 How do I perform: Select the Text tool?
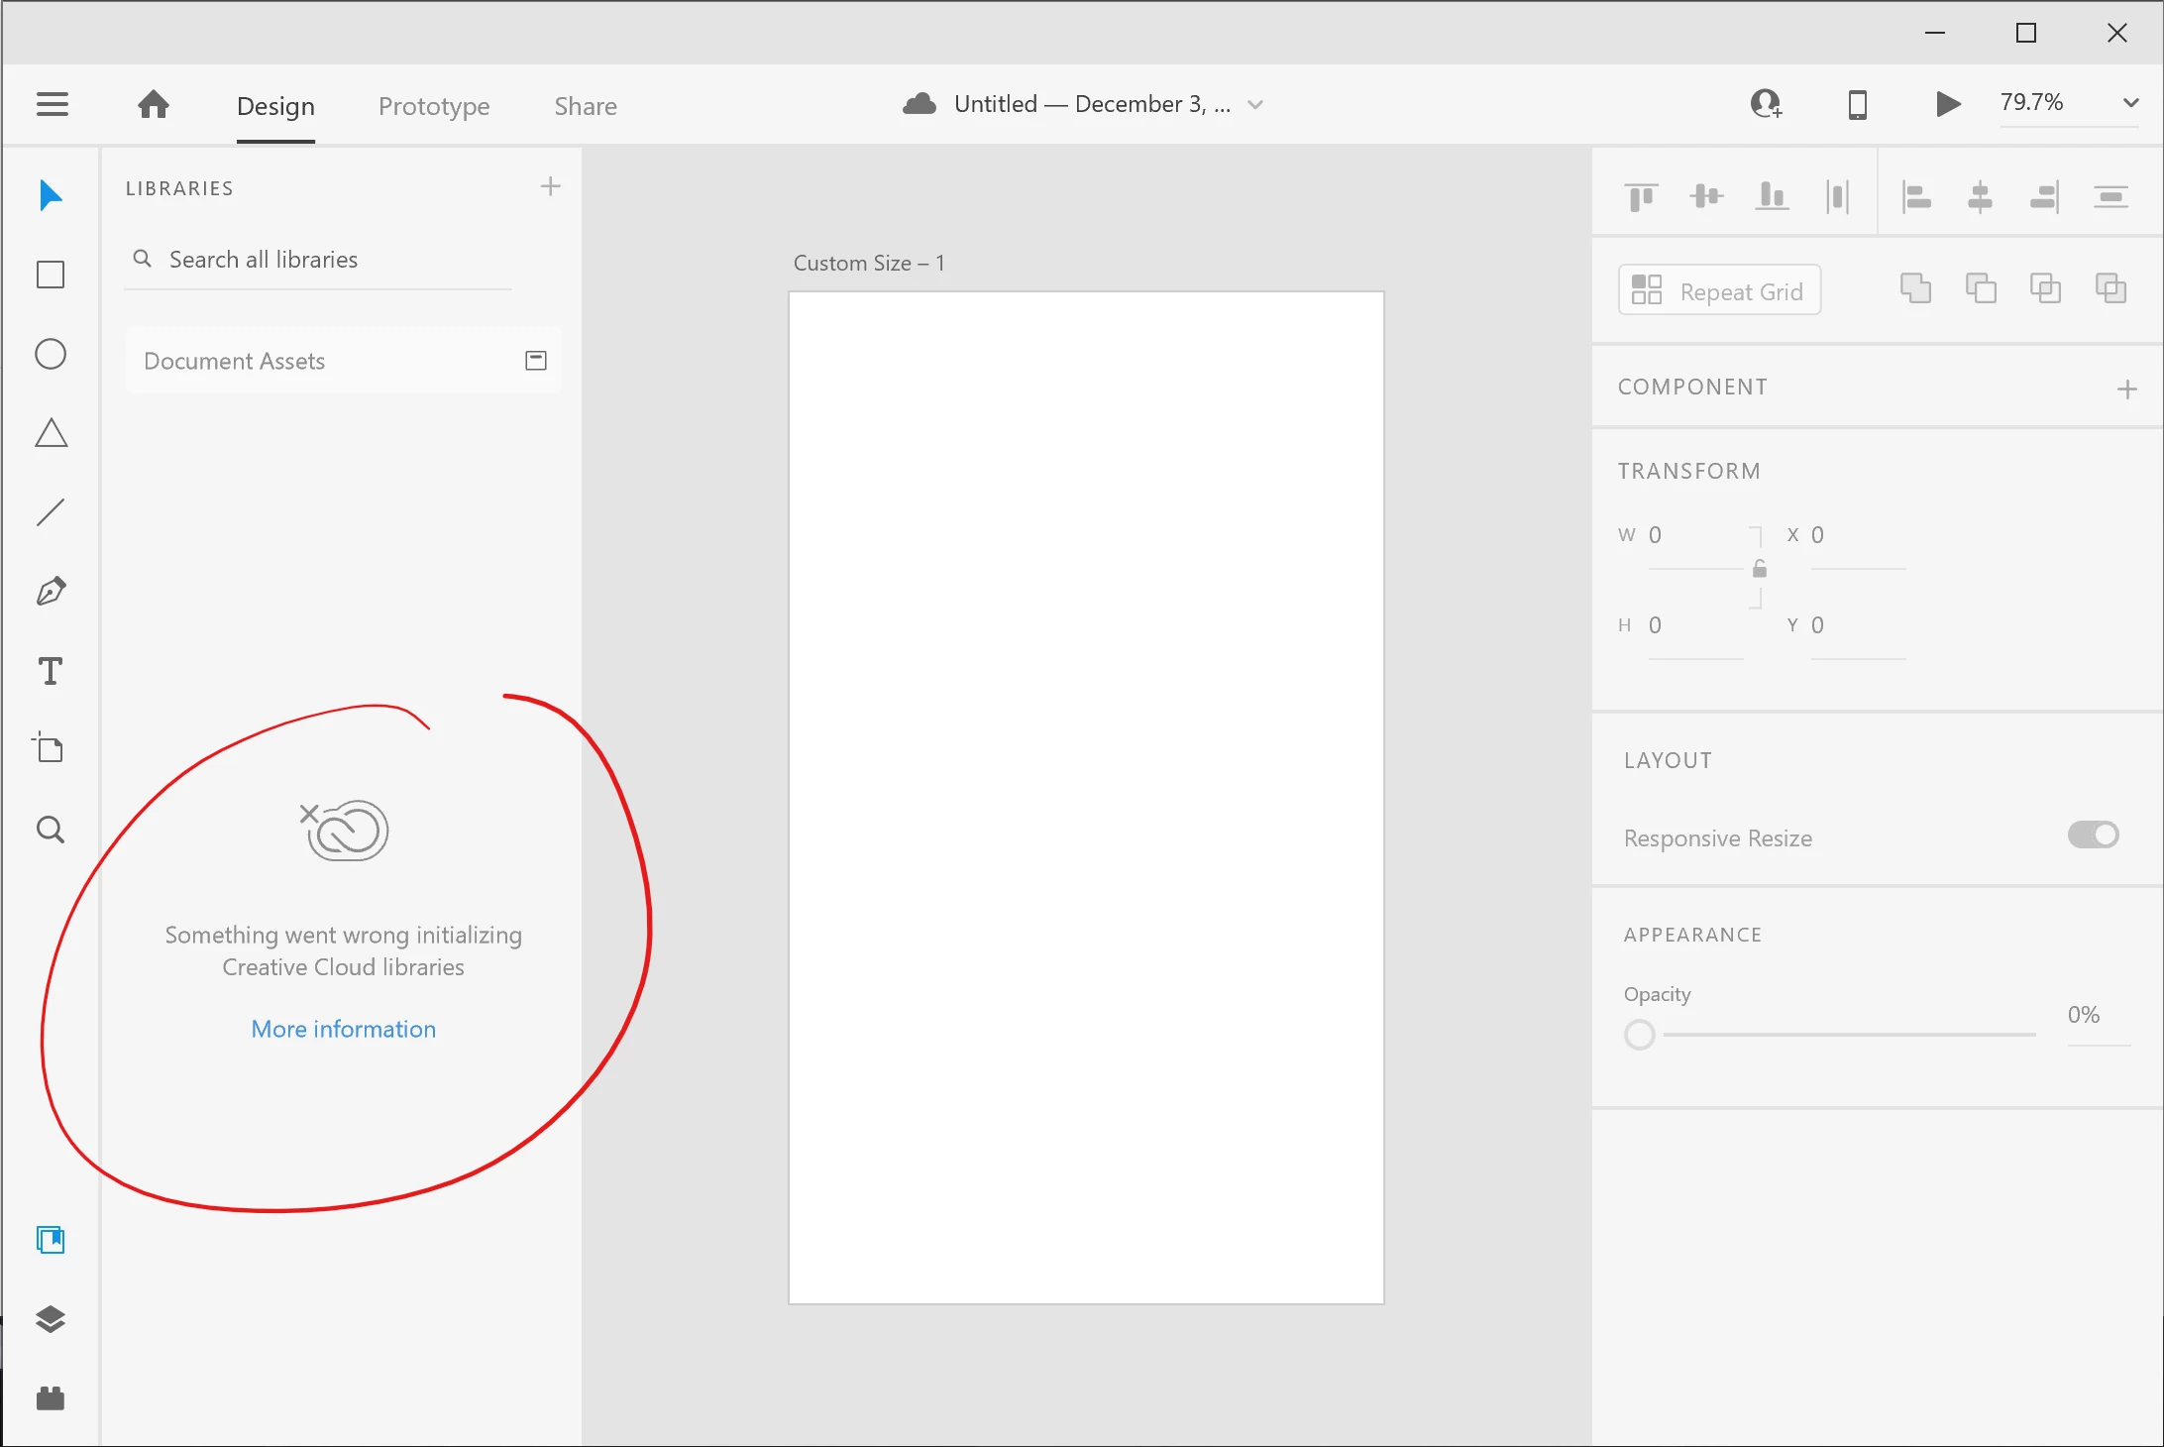tap(51, 671)
